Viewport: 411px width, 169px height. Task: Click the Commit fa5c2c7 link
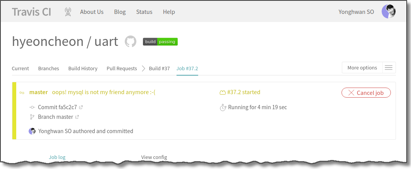click(57, 107)
